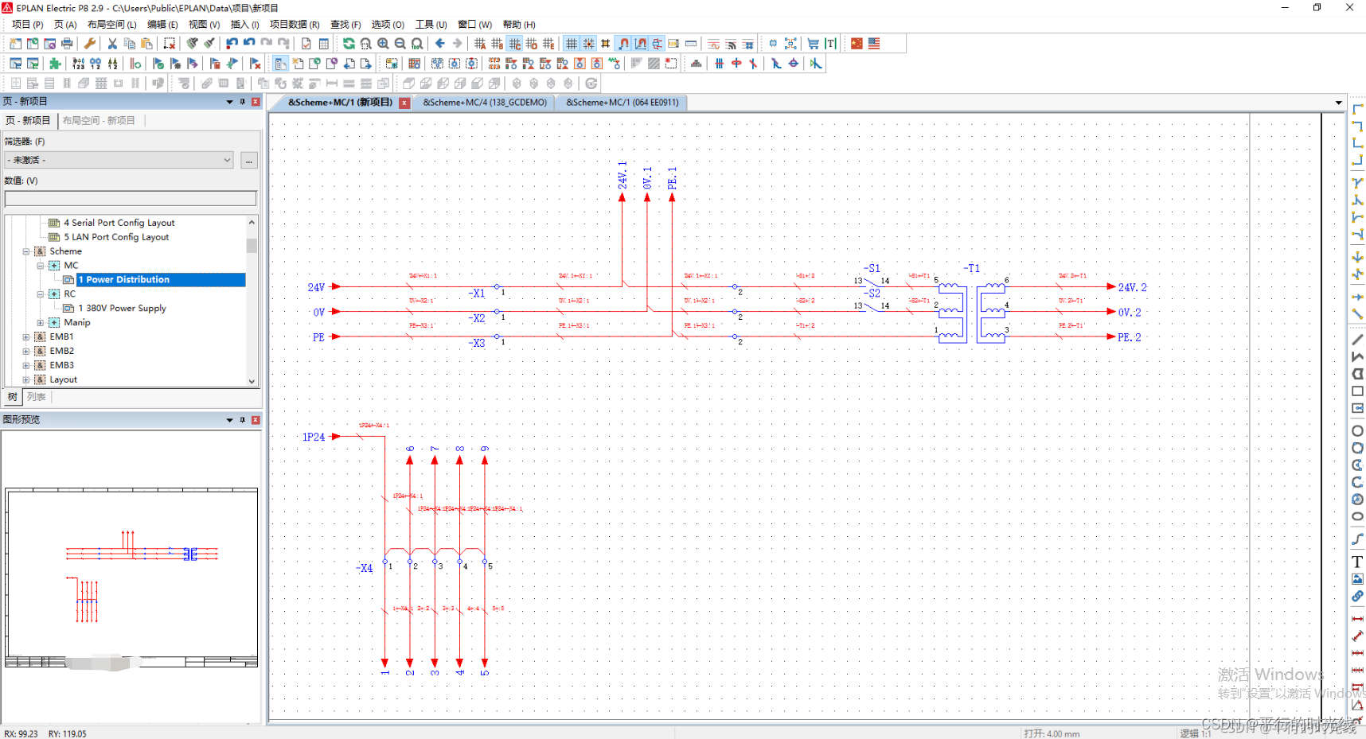
Task: Close the 图形预览 preview panel
Action: (256, 420)
